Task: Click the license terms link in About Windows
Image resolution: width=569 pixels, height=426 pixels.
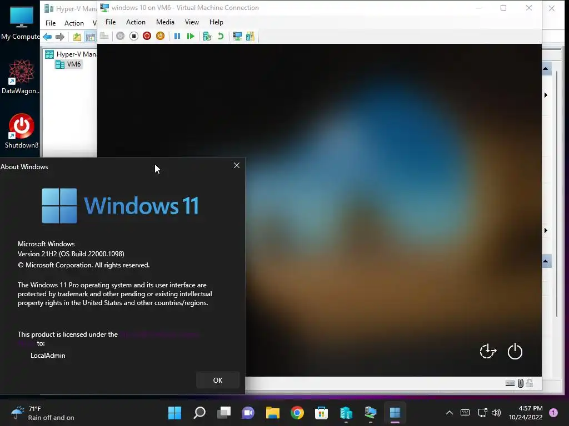Action: point(159,334)
